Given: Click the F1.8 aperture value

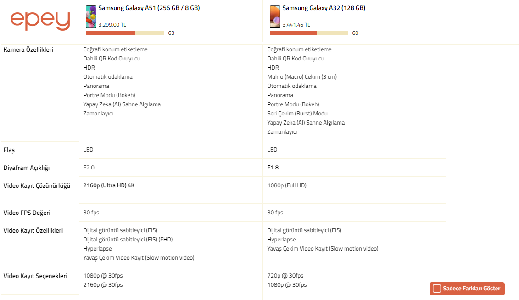Looking at the screenshot, I should 273,168.
